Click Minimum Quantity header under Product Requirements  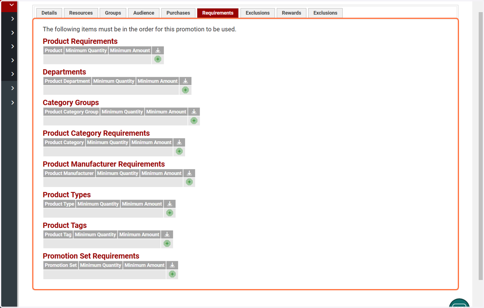tap(86, 50)
